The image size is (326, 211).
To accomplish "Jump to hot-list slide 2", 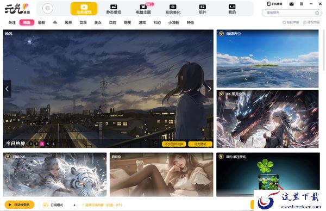I will click(x=36, y=144).
